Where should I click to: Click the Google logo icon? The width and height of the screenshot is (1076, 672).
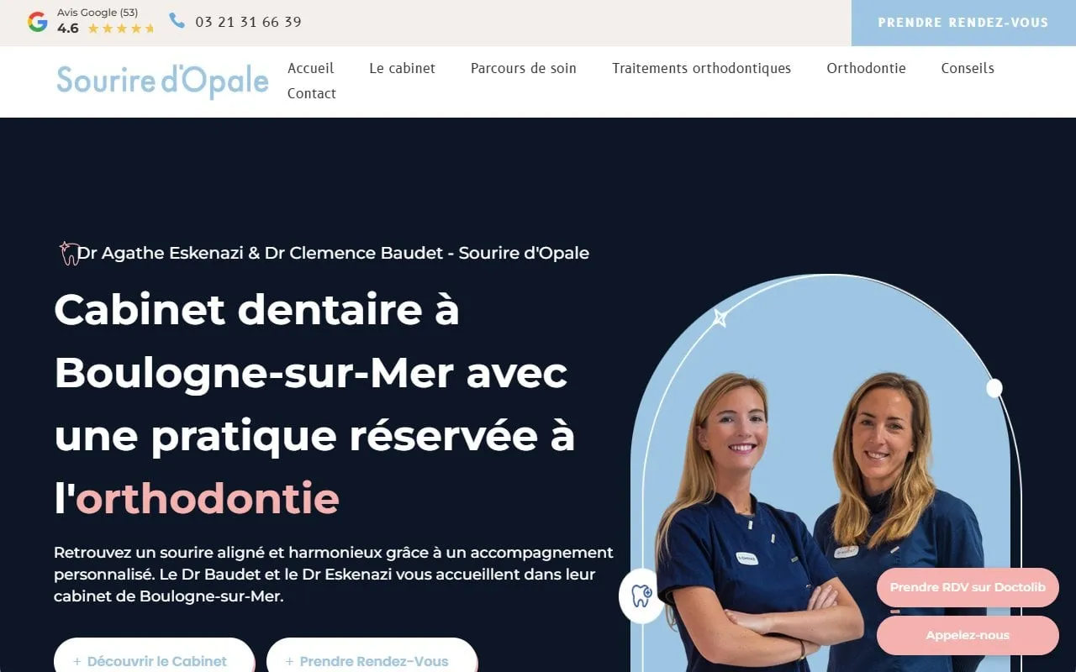(38, 22)
